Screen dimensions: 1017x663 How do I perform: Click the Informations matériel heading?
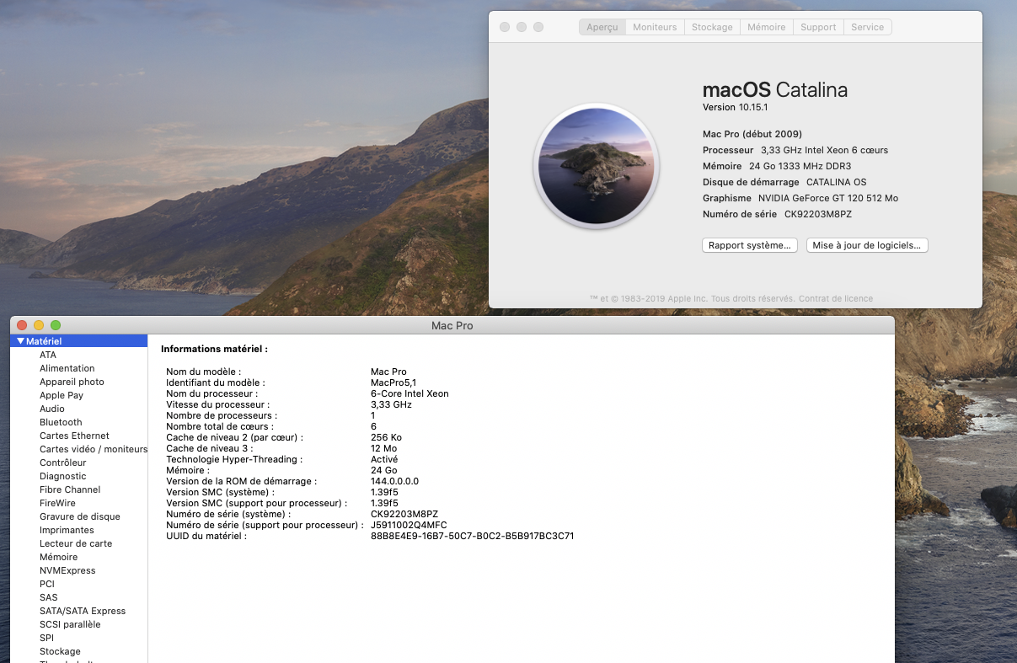[x=214, y=349]
